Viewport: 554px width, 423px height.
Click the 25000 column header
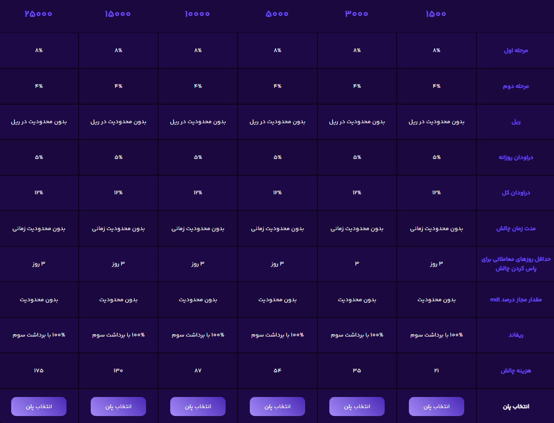[x=39, y=14]
